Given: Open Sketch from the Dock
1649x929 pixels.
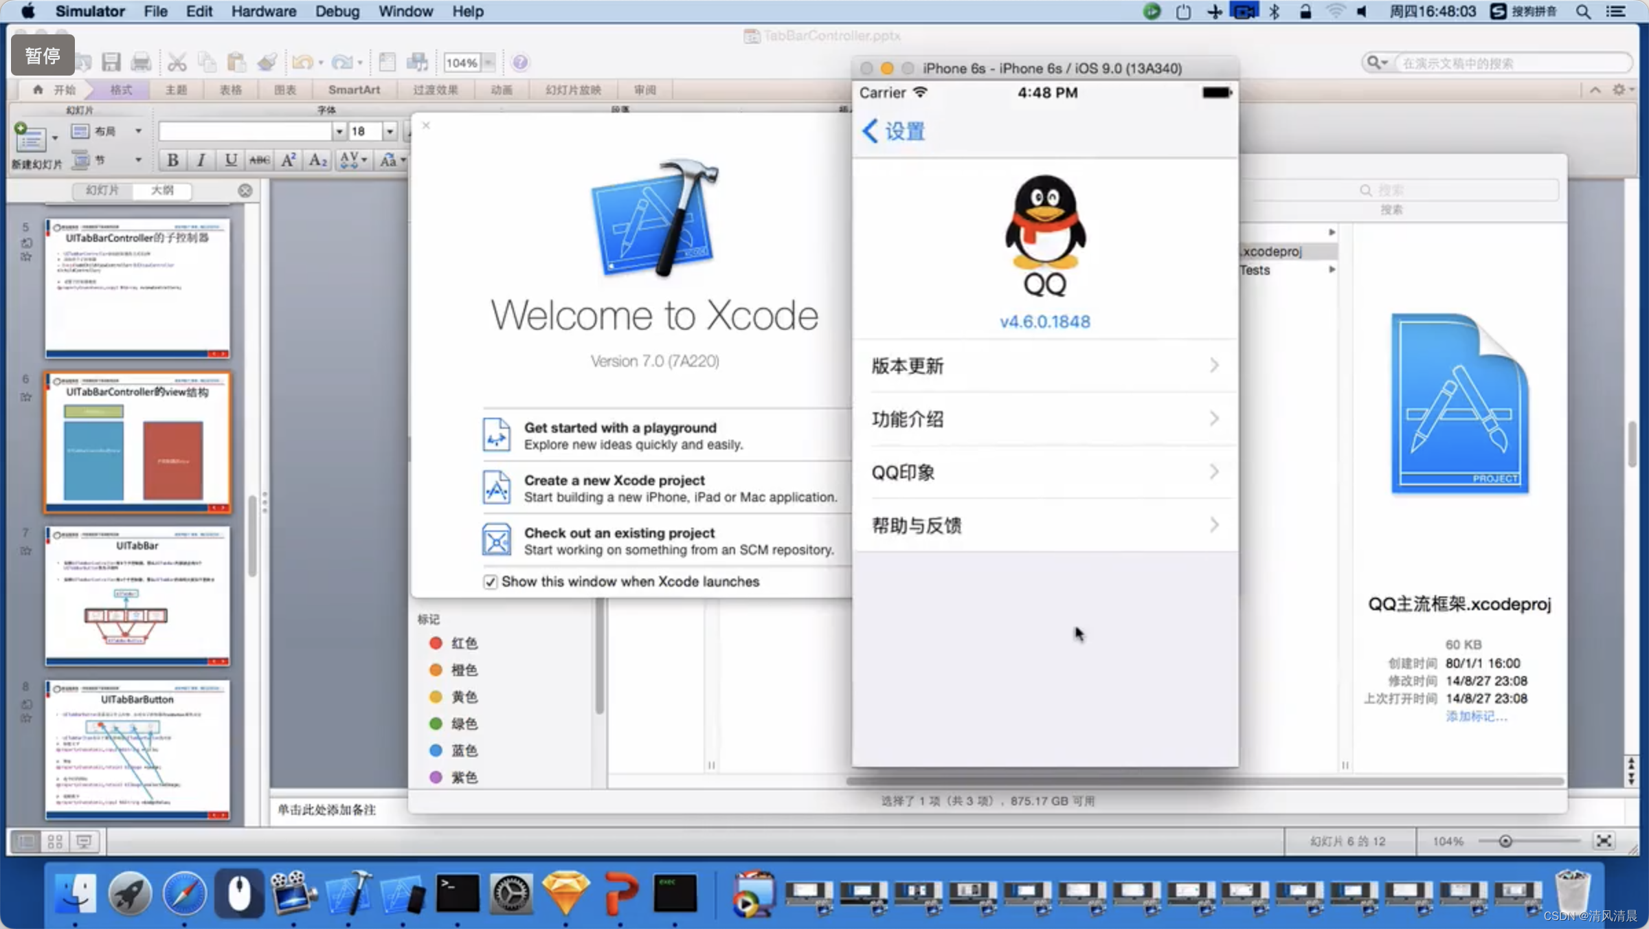Looking at the screenshot, I should [565, 894].
